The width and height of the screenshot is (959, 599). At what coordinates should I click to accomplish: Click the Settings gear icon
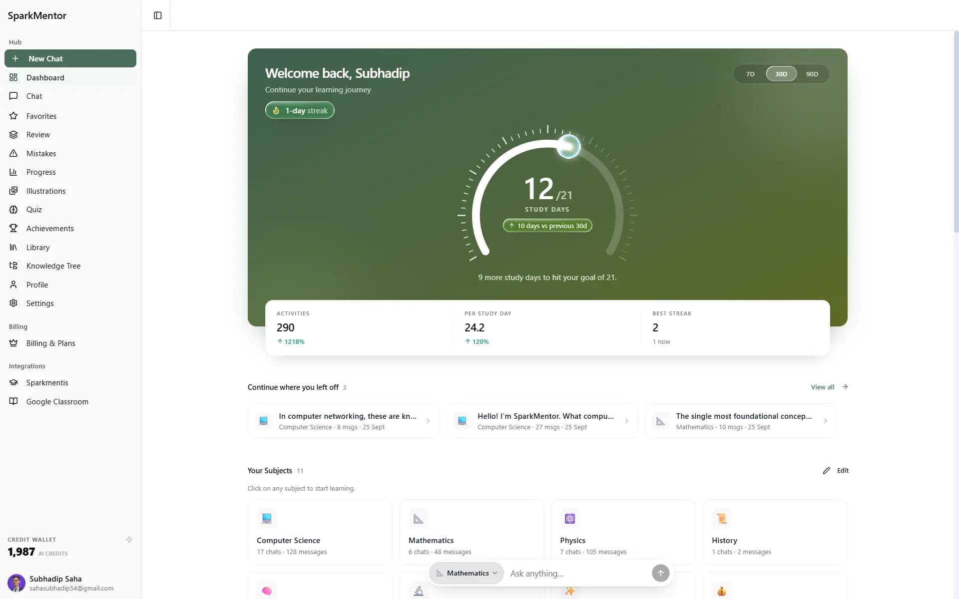coord(13,303)
